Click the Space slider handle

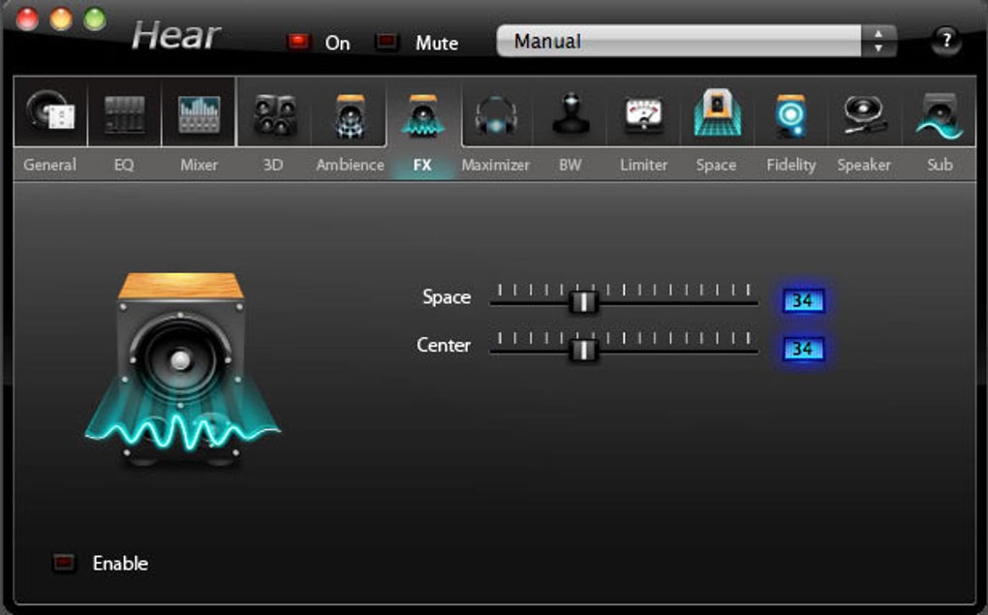point(584,302)
